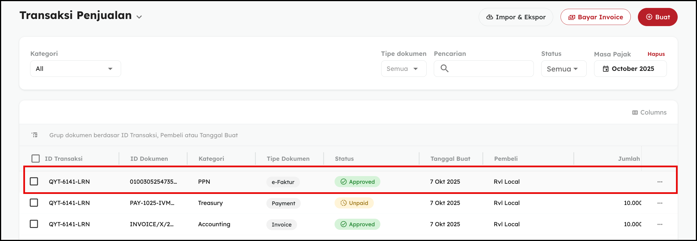Expand the Transaksi Penjualan title chevron
This screenshot has width=697, height=241.
click(139, 17)
